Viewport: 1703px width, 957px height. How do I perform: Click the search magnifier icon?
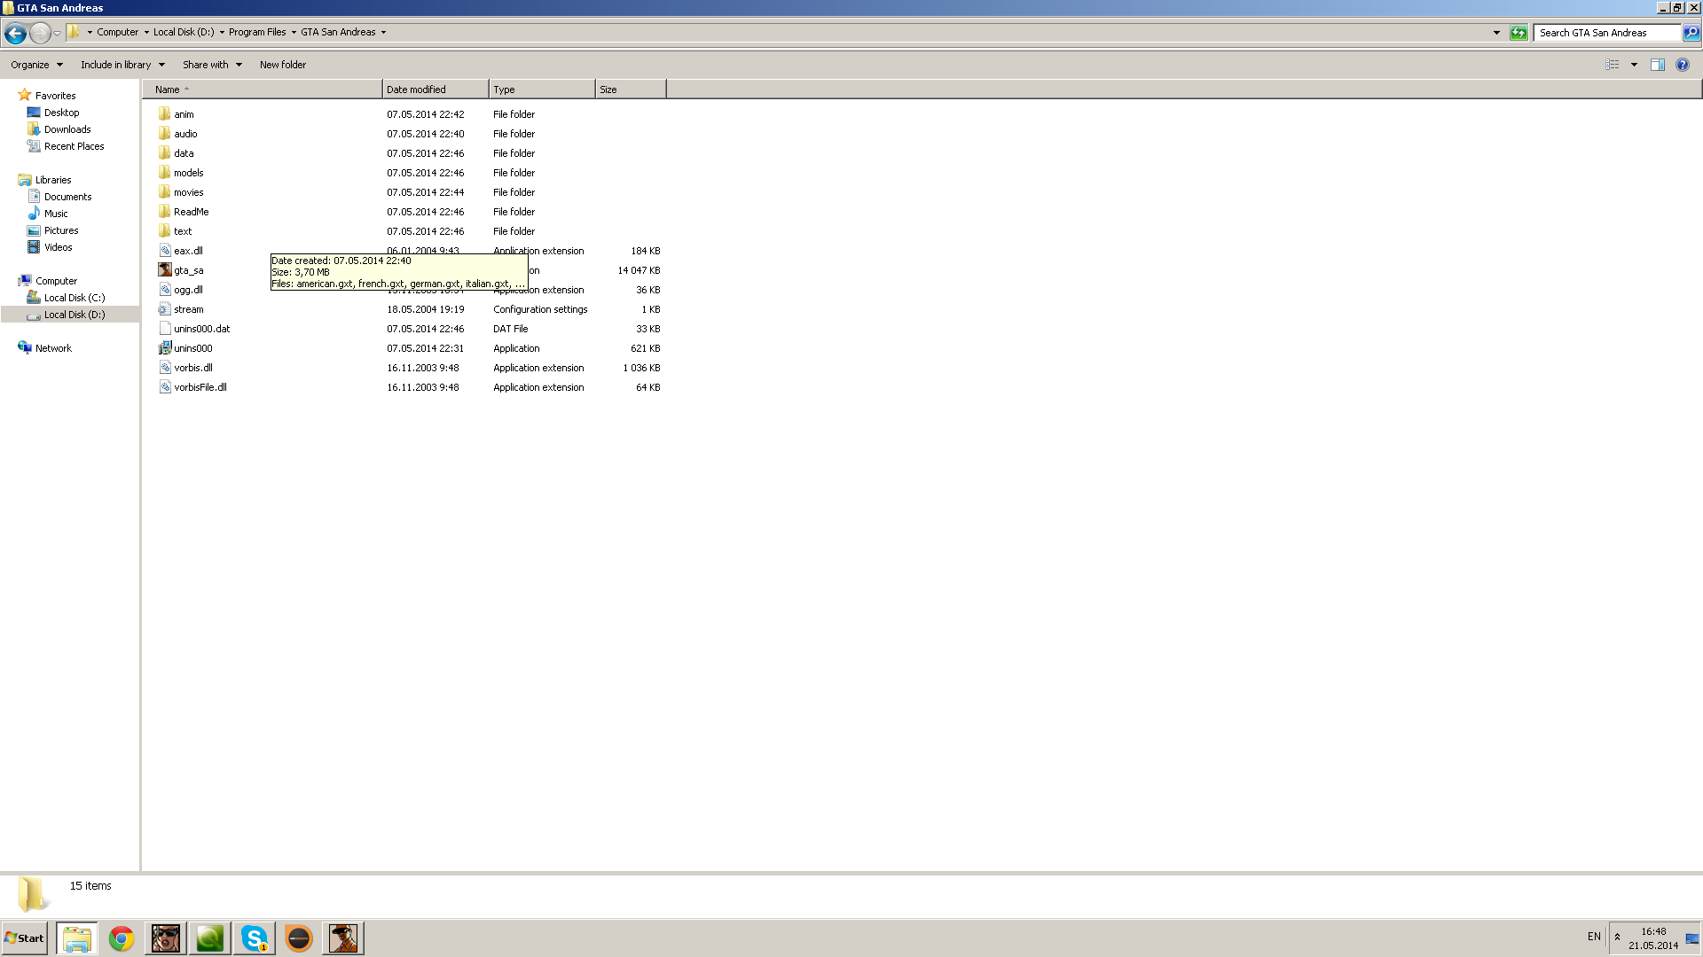pos(1691,33)
